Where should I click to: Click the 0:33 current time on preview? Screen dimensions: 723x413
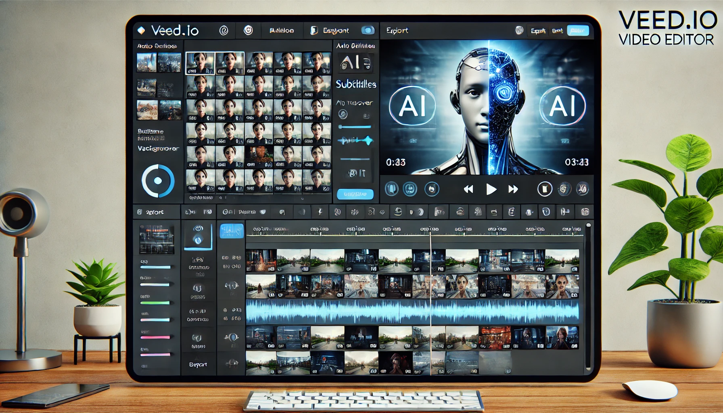[x=395, y=163]
